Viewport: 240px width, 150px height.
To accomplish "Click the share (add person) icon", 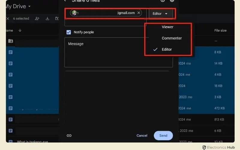I will coord(37,19).
